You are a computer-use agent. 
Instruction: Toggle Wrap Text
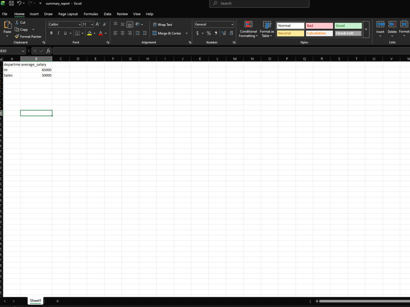click(162, 25)
